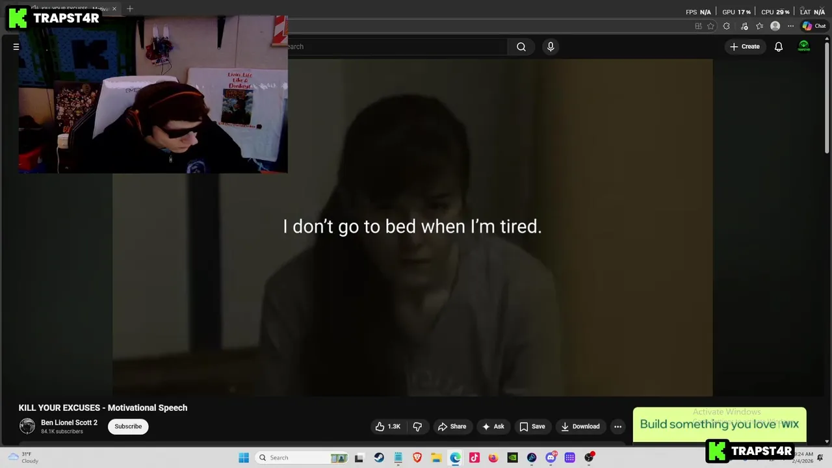832x468 pixels.
Task: Open browser extensions puzzle icon
Action: [x=727, y=26]
